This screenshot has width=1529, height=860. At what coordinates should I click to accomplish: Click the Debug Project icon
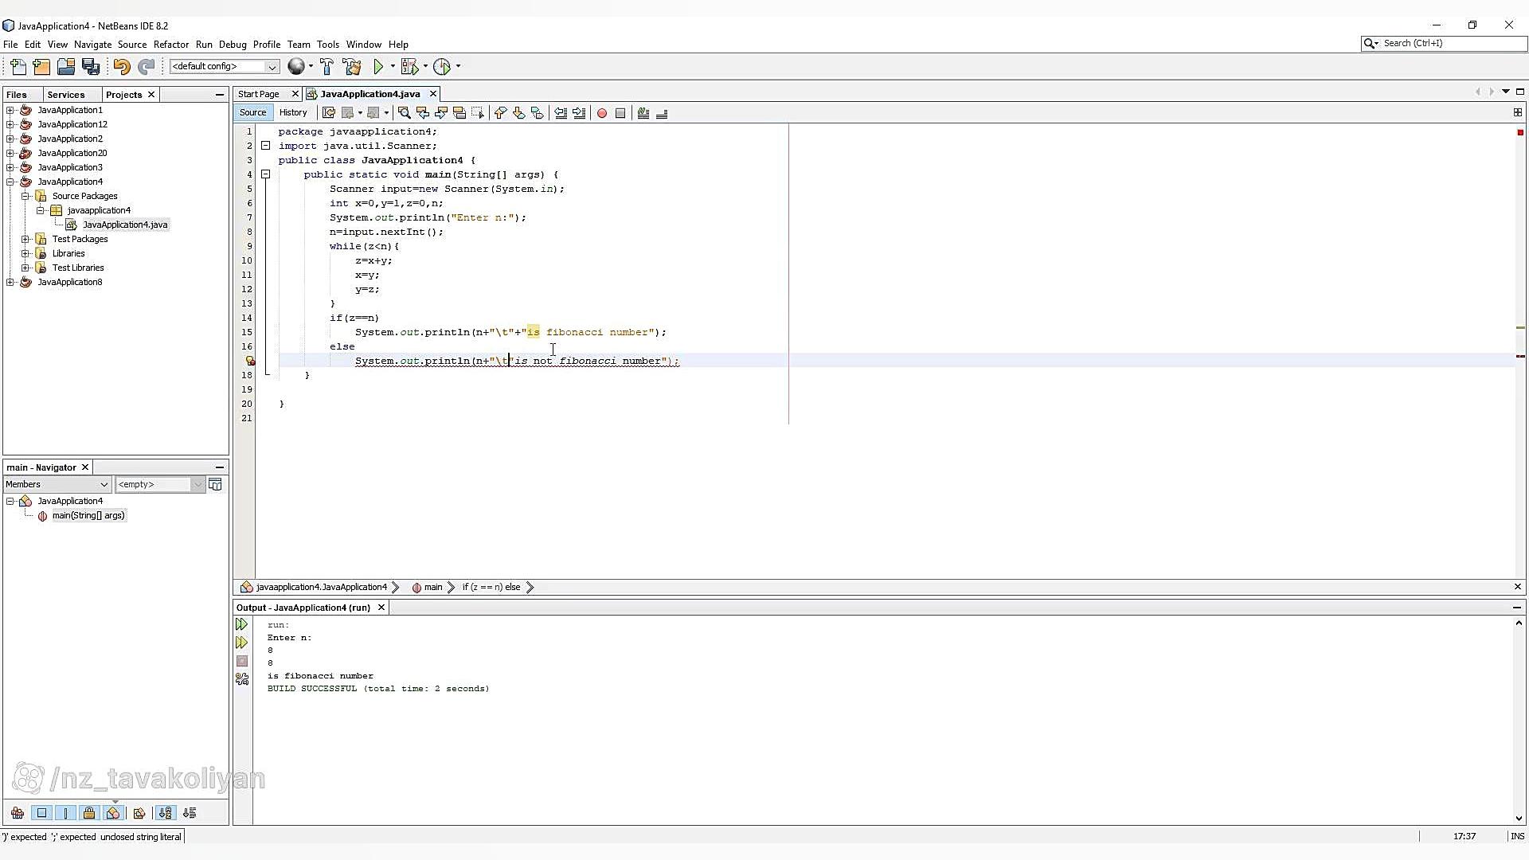(x=409, y=67)
